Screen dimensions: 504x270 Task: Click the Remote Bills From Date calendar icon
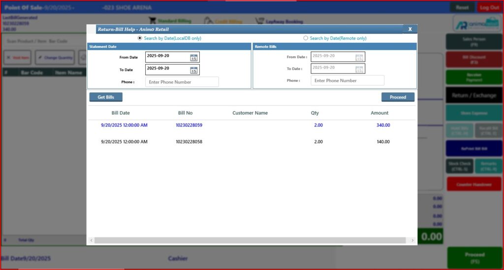click(x=359, y=58)
